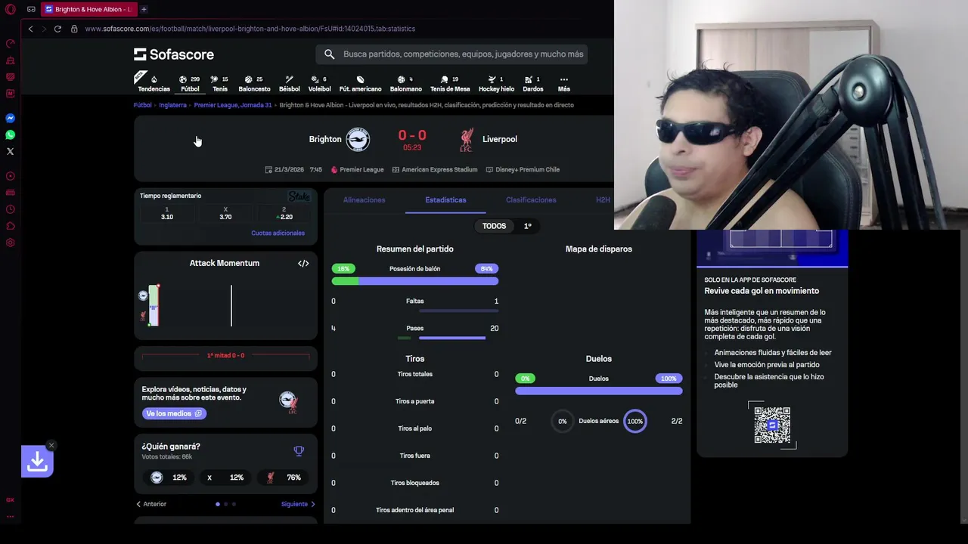968x544 pixels.
Task: Switch to the Alineaciones tab
Action: [x=364, y=200]
